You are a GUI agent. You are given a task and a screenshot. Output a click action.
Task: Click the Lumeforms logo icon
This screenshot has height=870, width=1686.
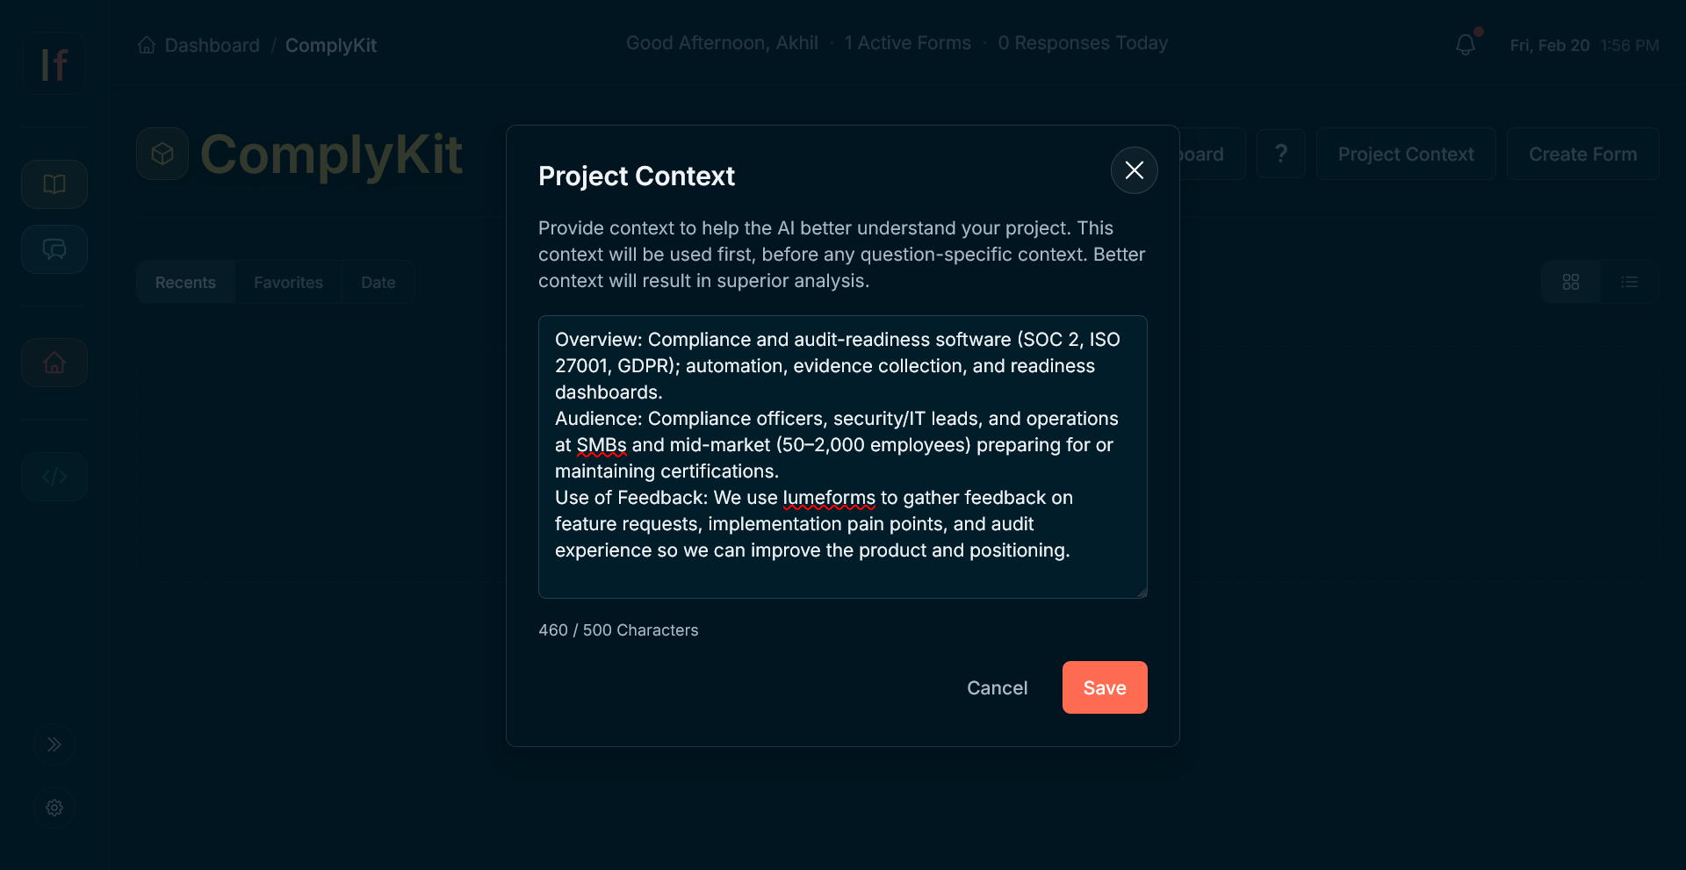click(x=54, y=62)
